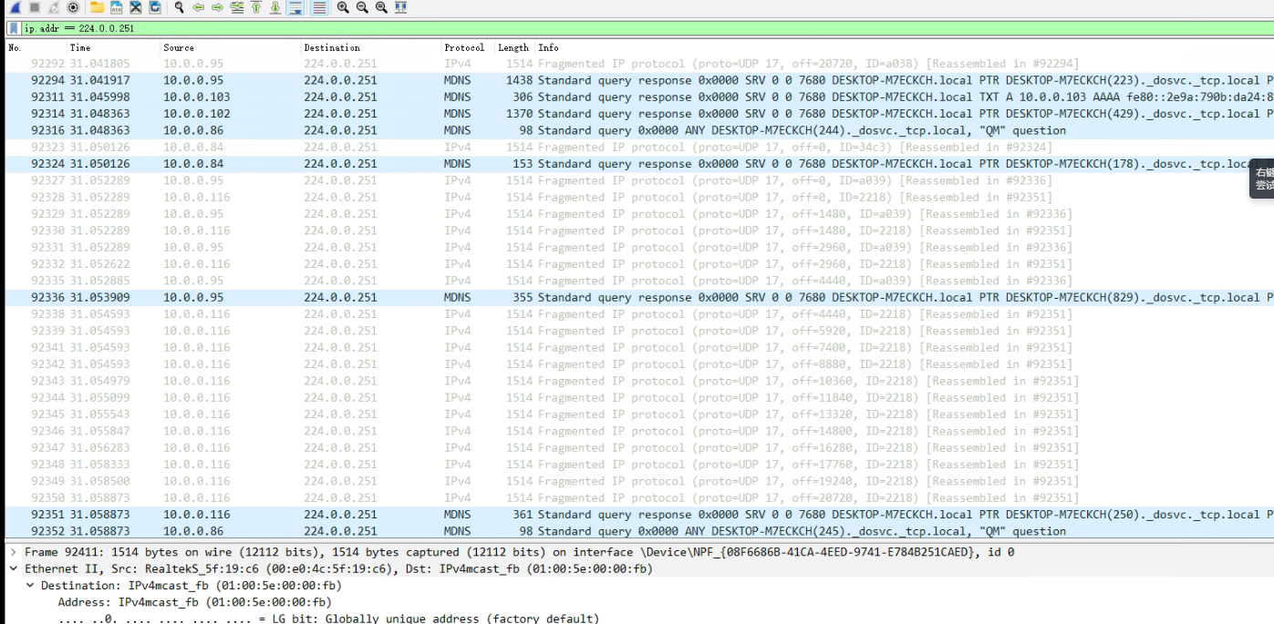Collapse the Destination IPv4mcast_fb node
Image resolution: width=1274 pixels, height=624 pixels.
pos(30,586)
